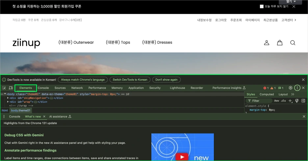
Task: Click the 주문조회 link
Action: pyautogui.click(x=236, y=20)
